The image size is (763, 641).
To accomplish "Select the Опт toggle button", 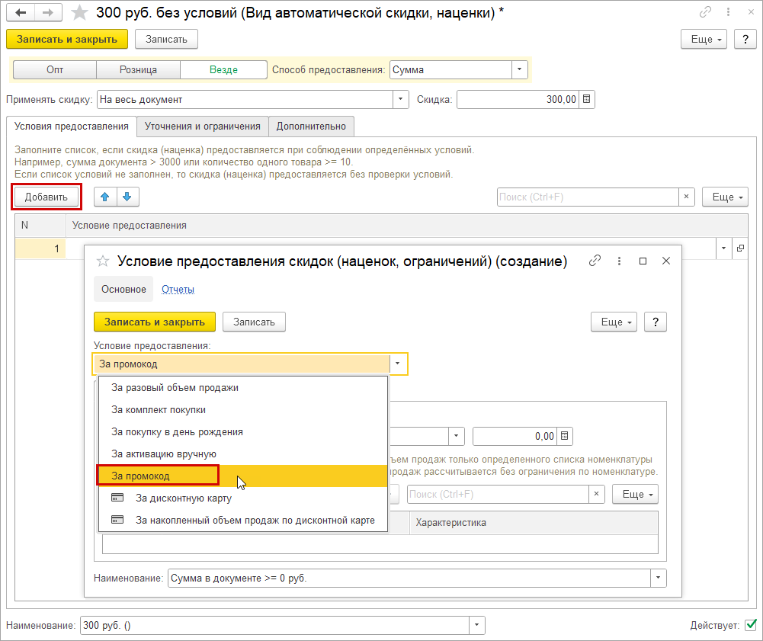I will click(x=55, y=69).
